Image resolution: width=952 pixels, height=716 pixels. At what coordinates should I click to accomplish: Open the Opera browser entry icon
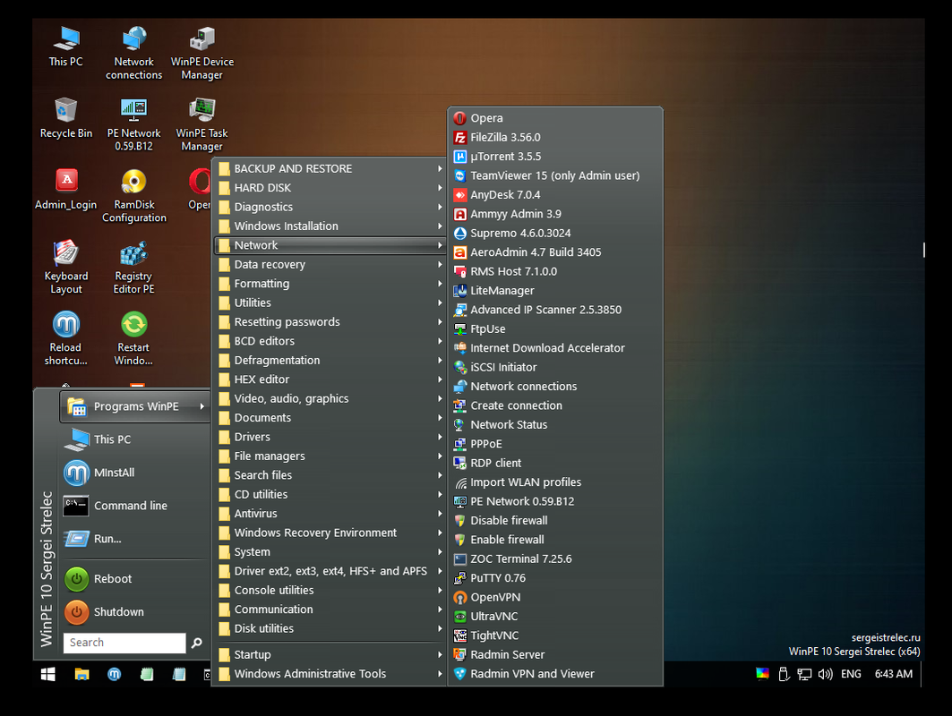459,118
